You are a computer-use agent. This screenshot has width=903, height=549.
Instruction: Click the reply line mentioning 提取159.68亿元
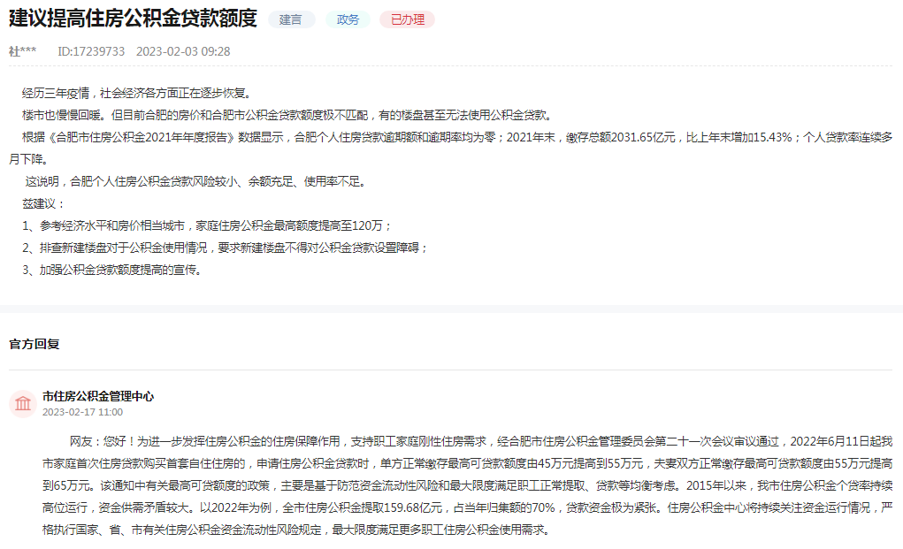point(467,507)
